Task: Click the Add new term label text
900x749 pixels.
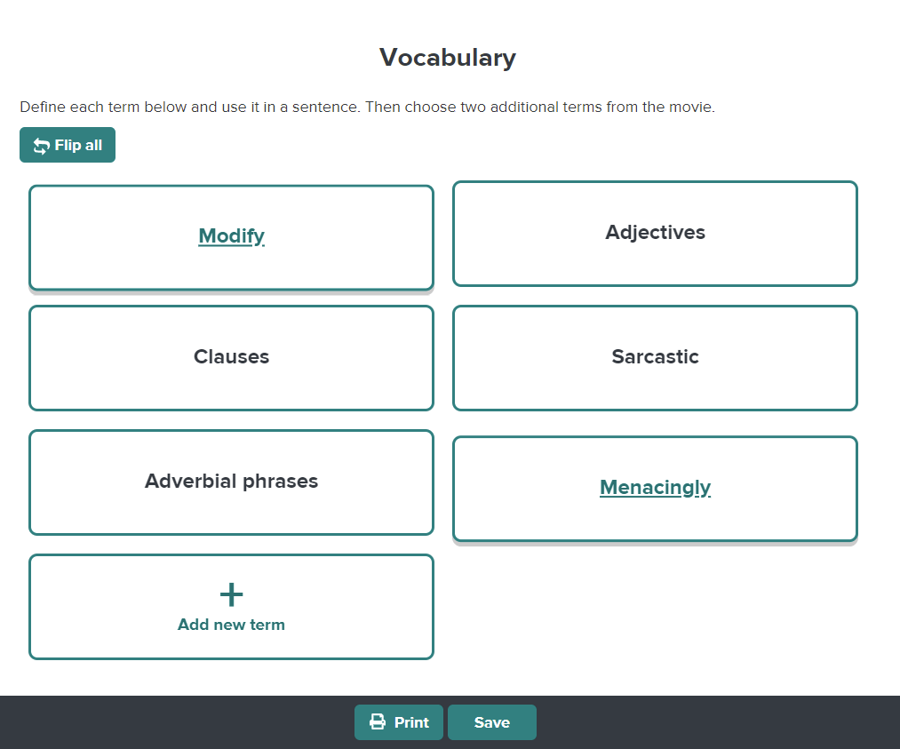Action: click(x=231, y=624)
